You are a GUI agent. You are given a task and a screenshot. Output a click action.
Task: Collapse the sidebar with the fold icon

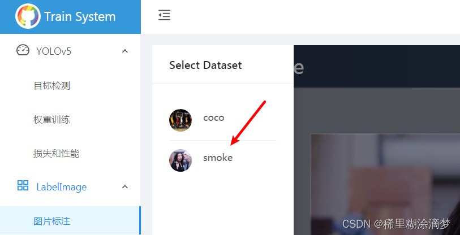[164, 15]
